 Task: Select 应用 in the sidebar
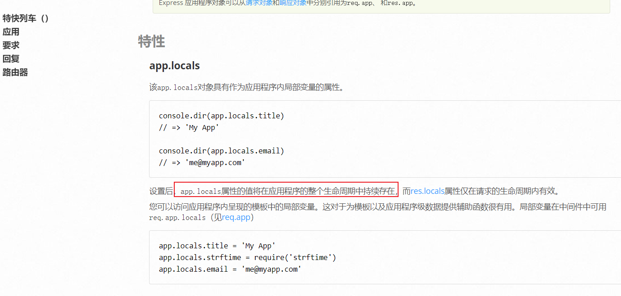(x=11, y=32)
